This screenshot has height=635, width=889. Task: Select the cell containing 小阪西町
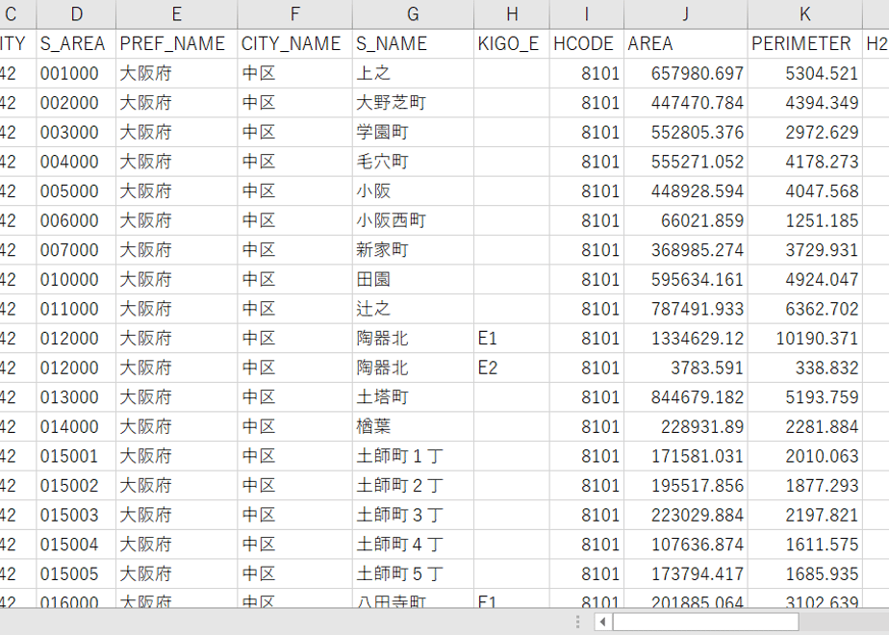[x=413, y=220]
